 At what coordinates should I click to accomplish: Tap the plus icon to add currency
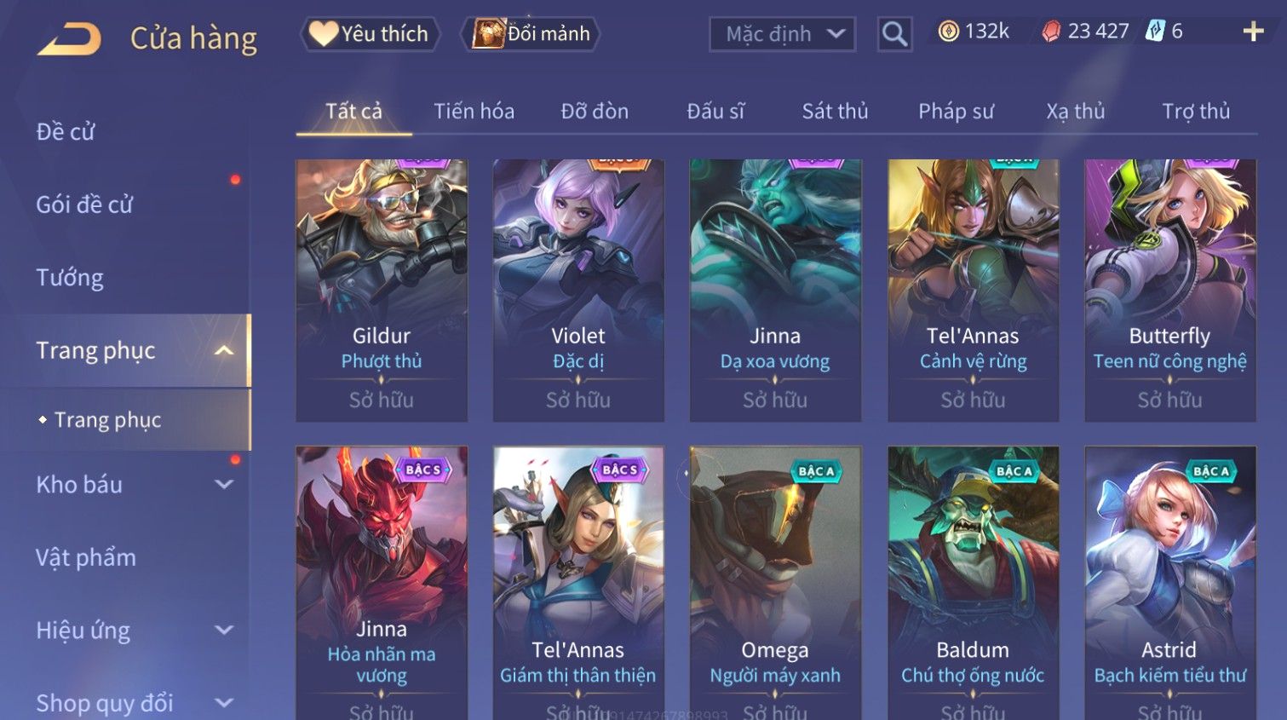[1253, 32]
